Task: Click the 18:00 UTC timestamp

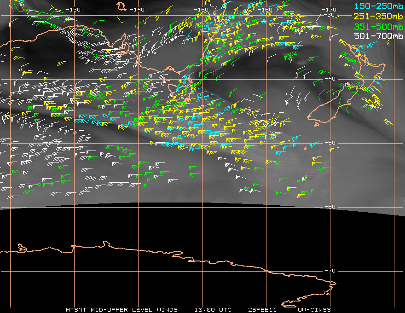Action: 213,309
